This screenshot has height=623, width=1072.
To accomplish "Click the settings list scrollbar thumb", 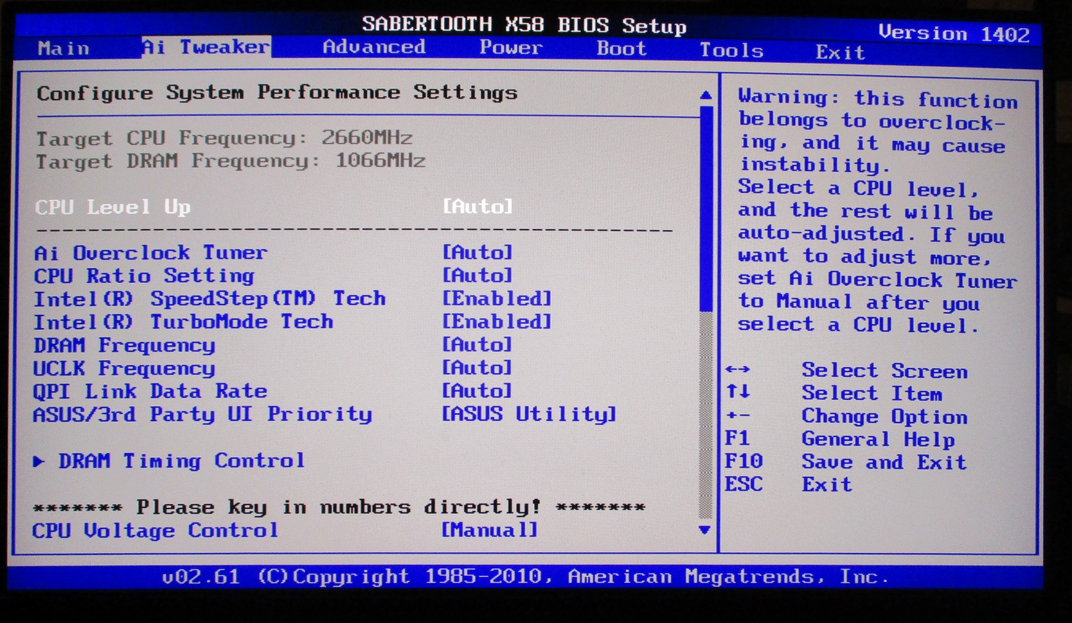I will coord(706,209).
